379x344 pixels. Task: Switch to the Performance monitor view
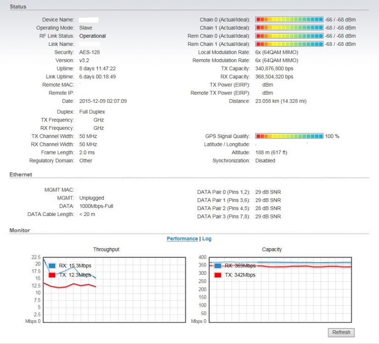point(182,239)
